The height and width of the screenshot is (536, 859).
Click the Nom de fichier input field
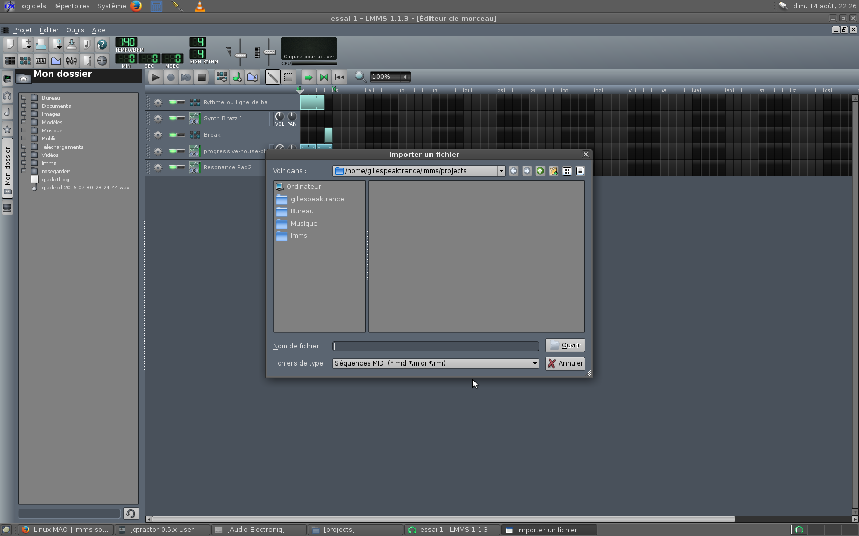tap(436, 346)
